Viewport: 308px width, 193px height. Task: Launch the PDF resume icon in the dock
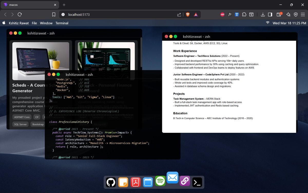click(x=136, y=182)
